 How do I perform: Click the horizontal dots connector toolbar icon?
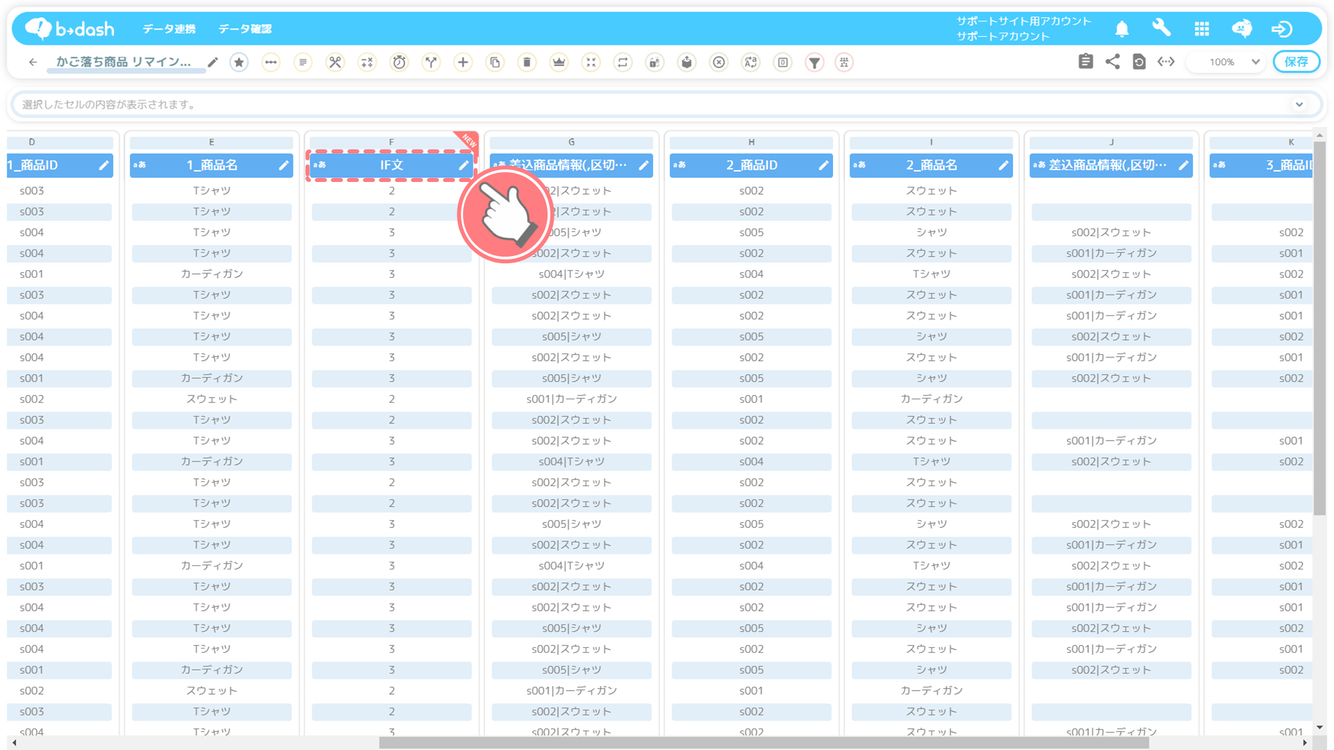[x=271, y=62]
